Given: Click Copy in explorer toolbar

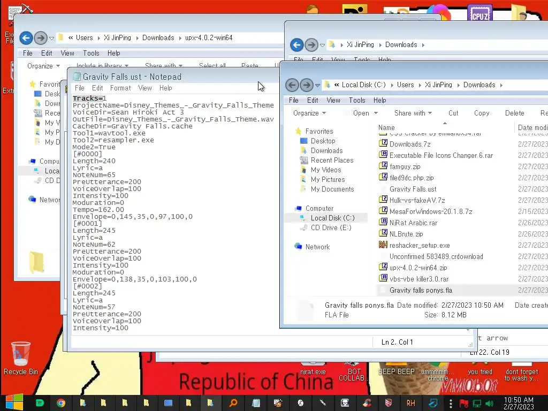Looking at the screenshot, I should 482,113.
